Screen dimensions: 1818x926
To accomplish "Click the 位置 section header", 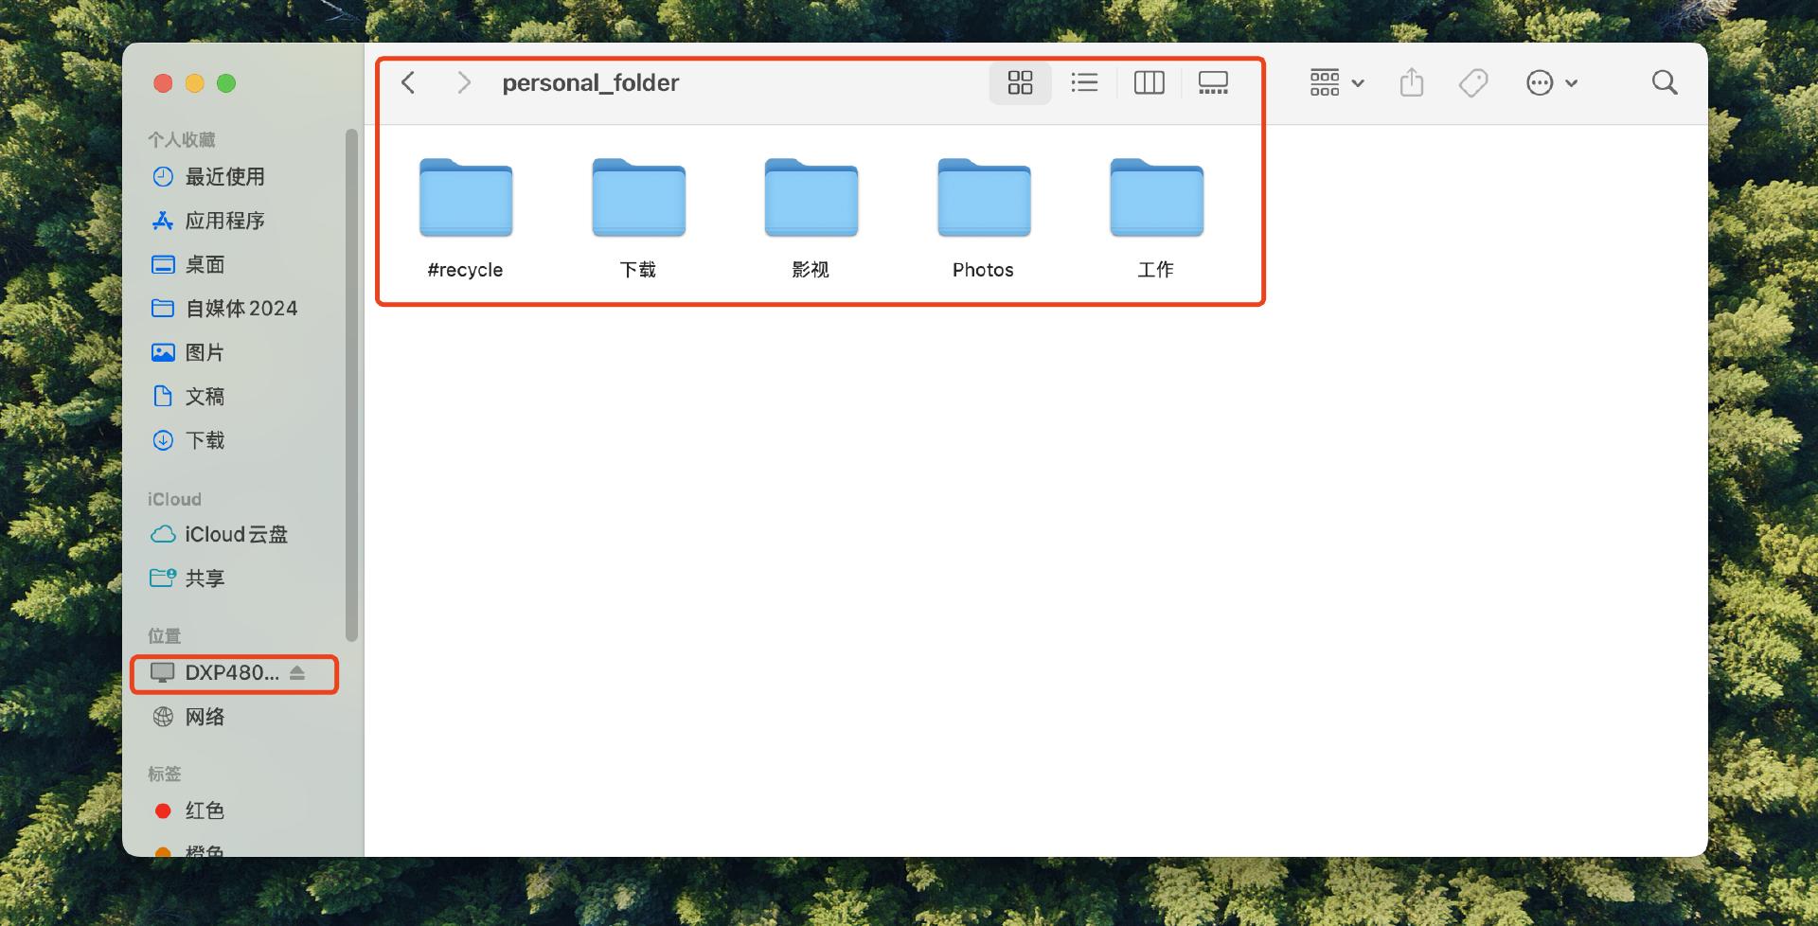I will click(164, 635).
